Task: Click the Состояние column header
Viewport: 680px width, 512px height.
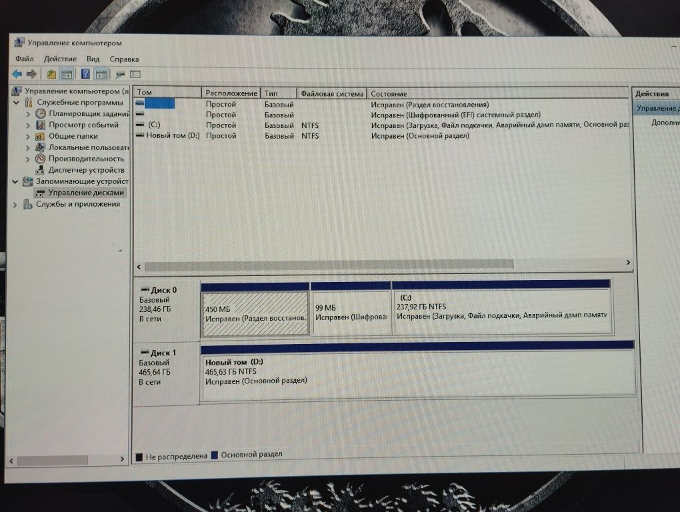Action: click(x=498, y=93)
